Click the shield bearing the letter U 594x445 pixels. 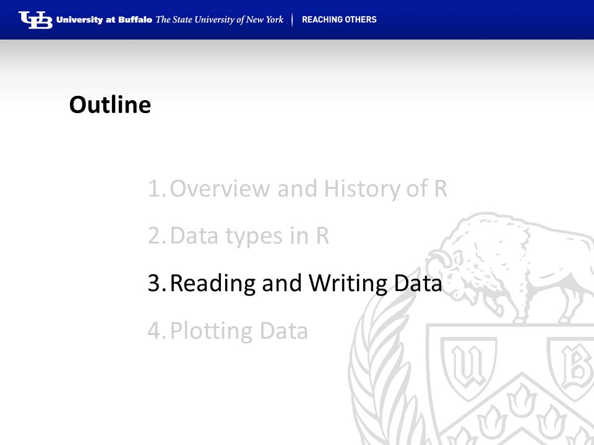pyautogui.click(x=468, y=368)
